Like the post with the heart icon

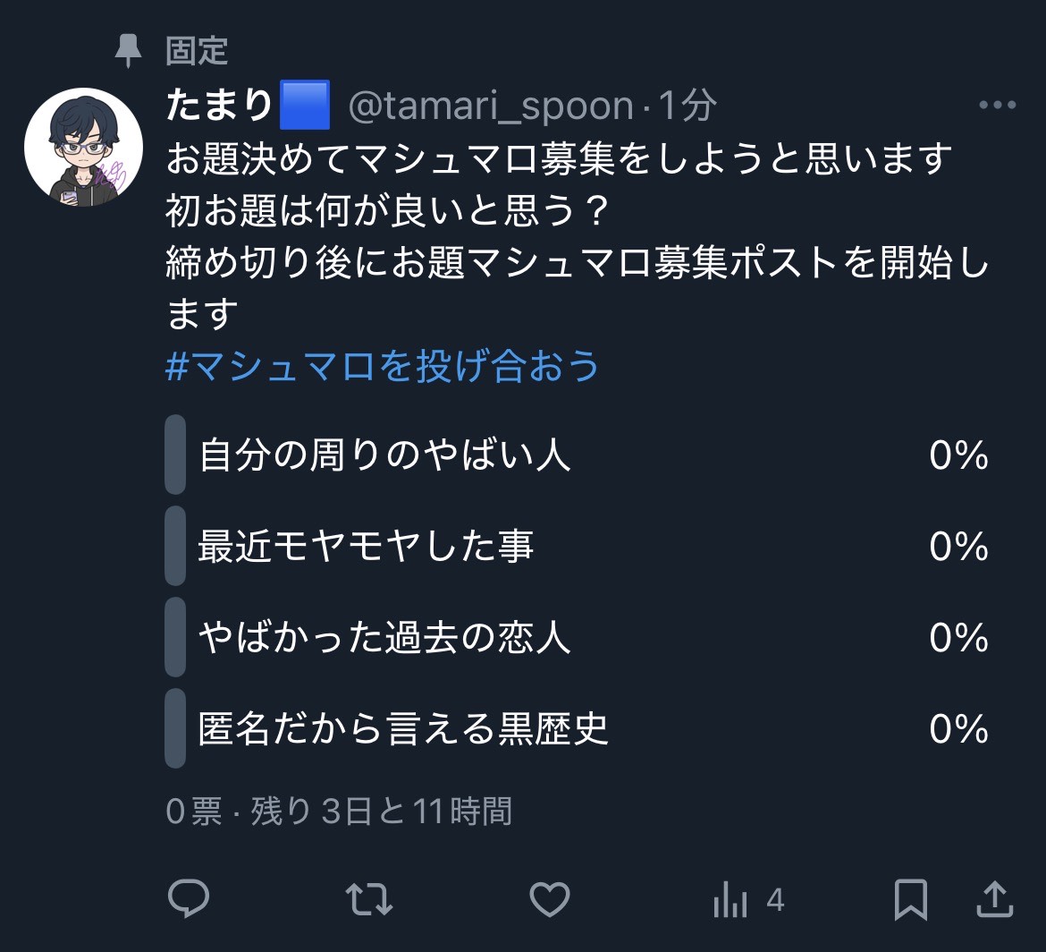[549, 899]
